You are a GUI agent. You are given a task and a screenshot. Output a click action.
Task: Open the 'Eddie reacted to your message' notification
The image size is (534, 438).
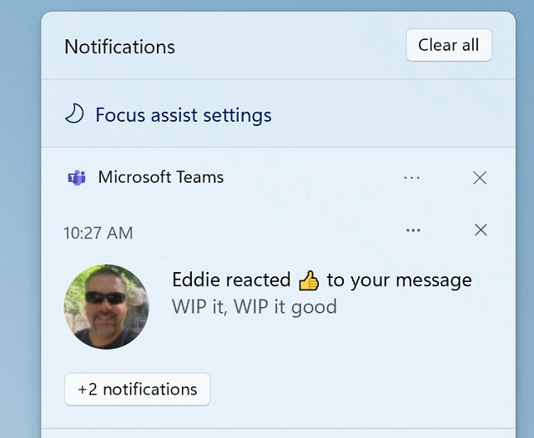322,280
